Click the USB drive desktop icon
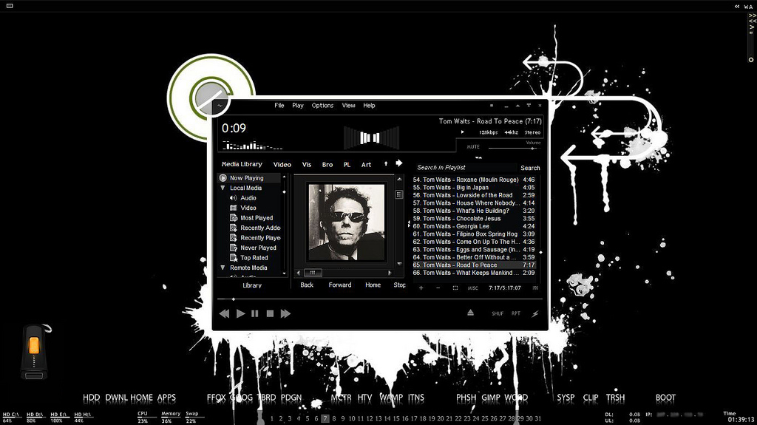This screenshot has height=425, width=757. [35, 352]
